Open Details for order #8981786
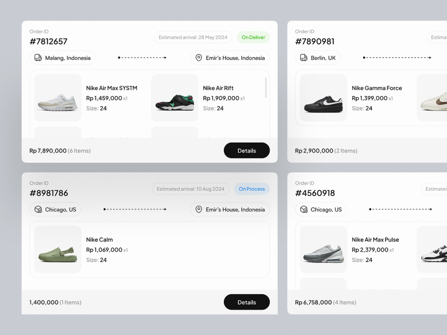The image size is (447, 335). 247,302
